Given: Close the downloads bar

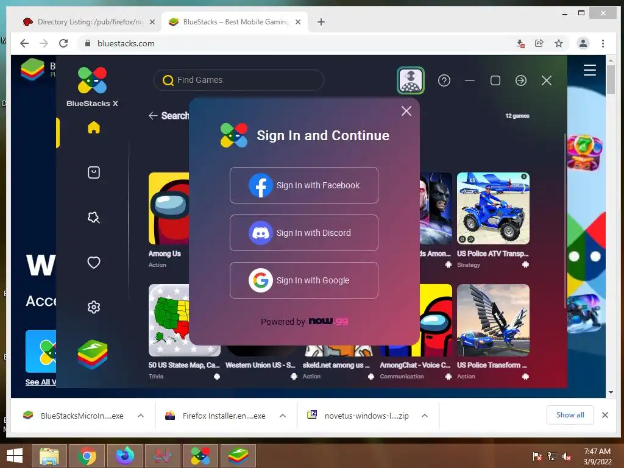Looking at the screenshot, I should point(605,415).
